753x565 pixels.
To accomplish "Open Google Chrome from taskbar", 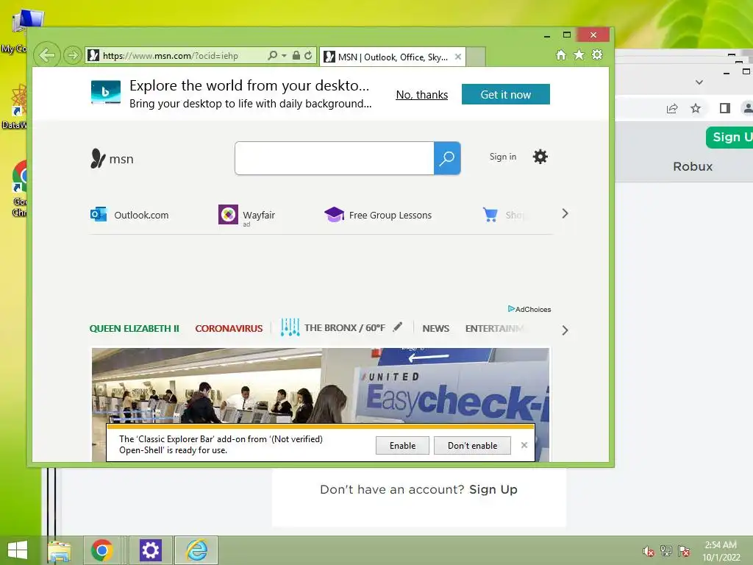I will [x=101, y=550].
